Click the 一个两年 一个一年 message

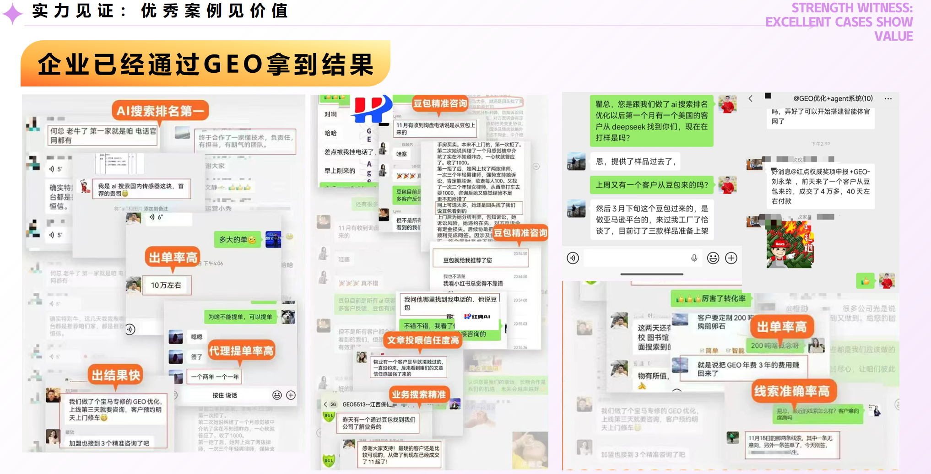click(x=215, y=377)
